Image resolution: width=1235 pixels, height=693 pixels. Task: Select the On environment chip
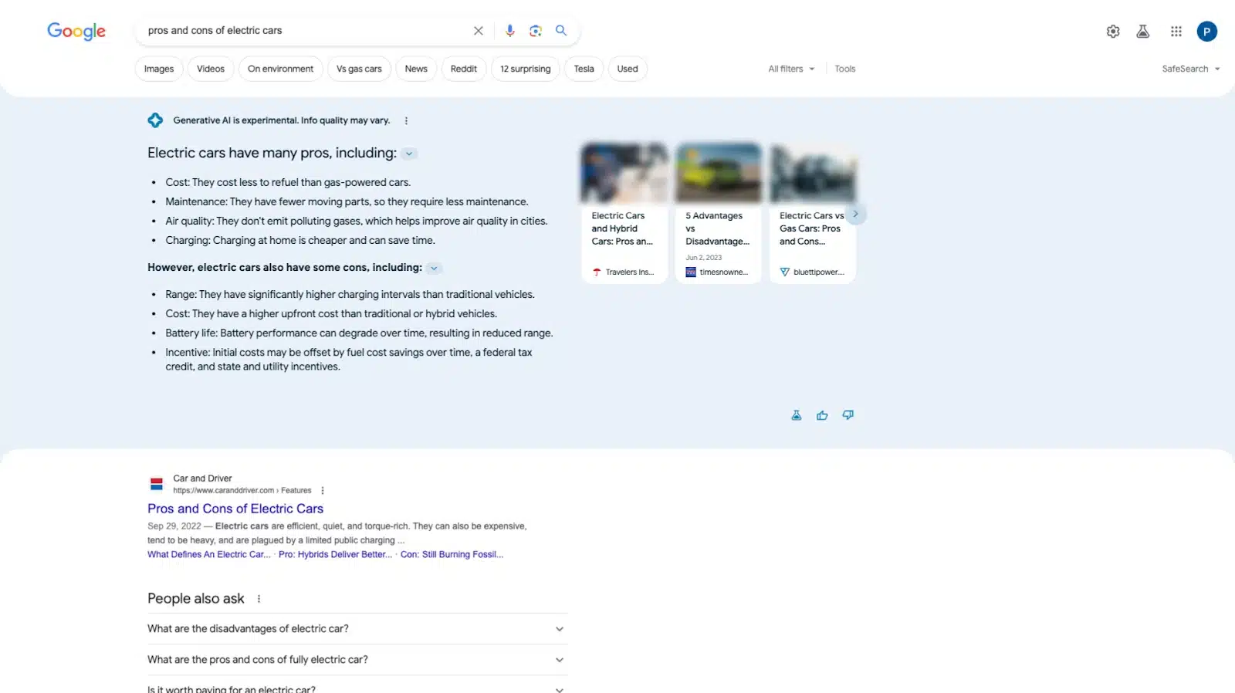point(280,69)
